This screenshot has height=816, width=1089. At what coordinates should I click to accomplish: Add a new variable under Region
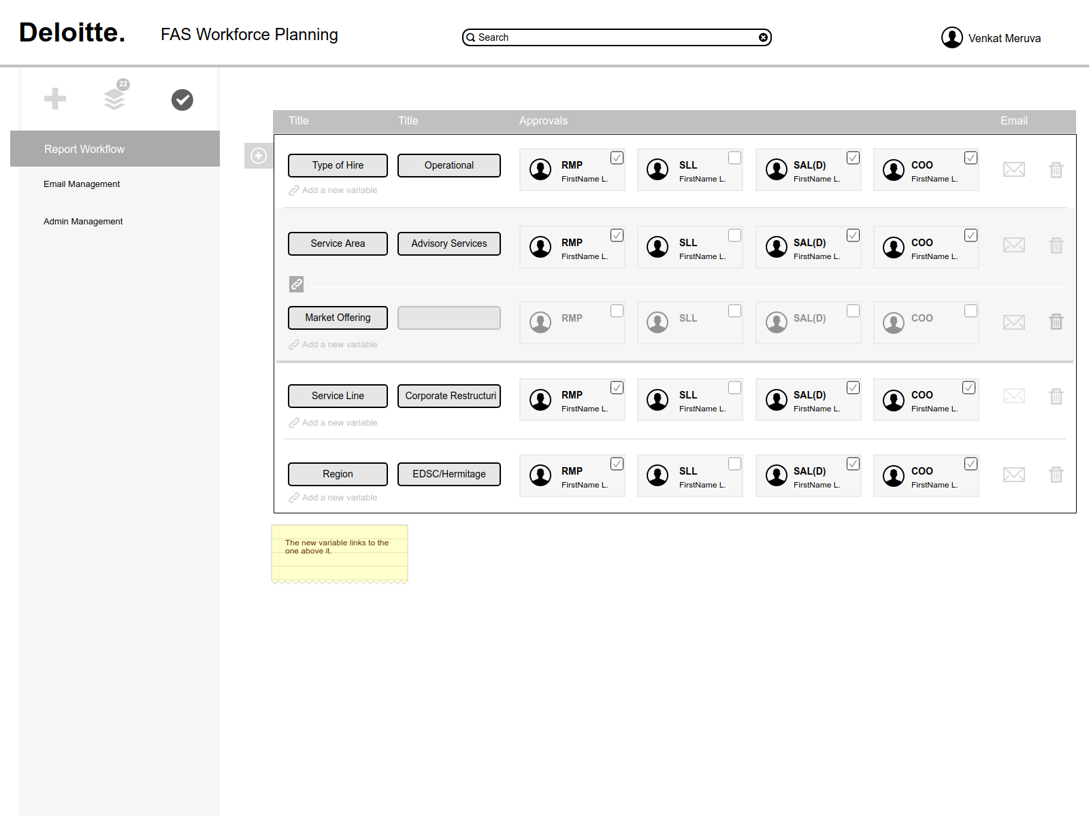pyautogui.click(x=333, y=498)
